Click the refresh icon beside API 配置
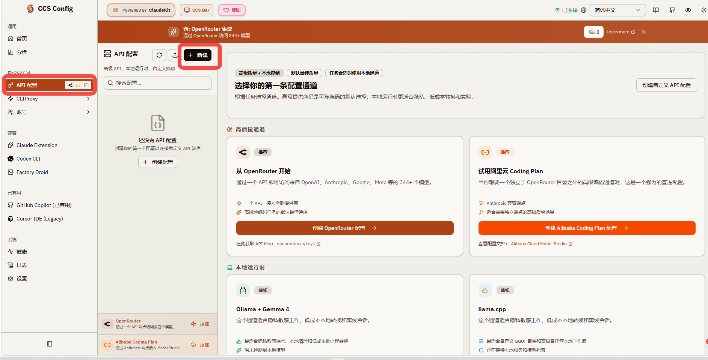 [159, 55]
